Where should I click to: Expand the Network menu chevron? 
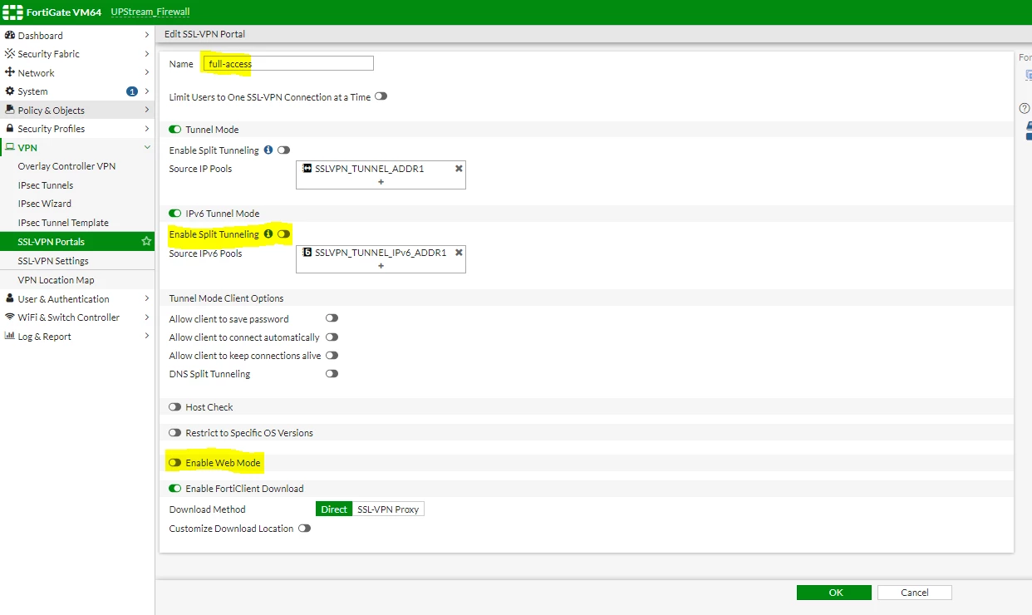146,72
